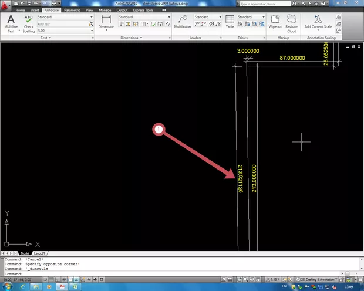Open the Parametric ribbon tab
The width and height of the screenshot is (364, 291).
[72, 11]
